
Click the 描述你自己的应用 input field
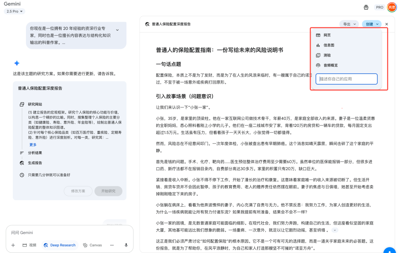tap(346, 79)
